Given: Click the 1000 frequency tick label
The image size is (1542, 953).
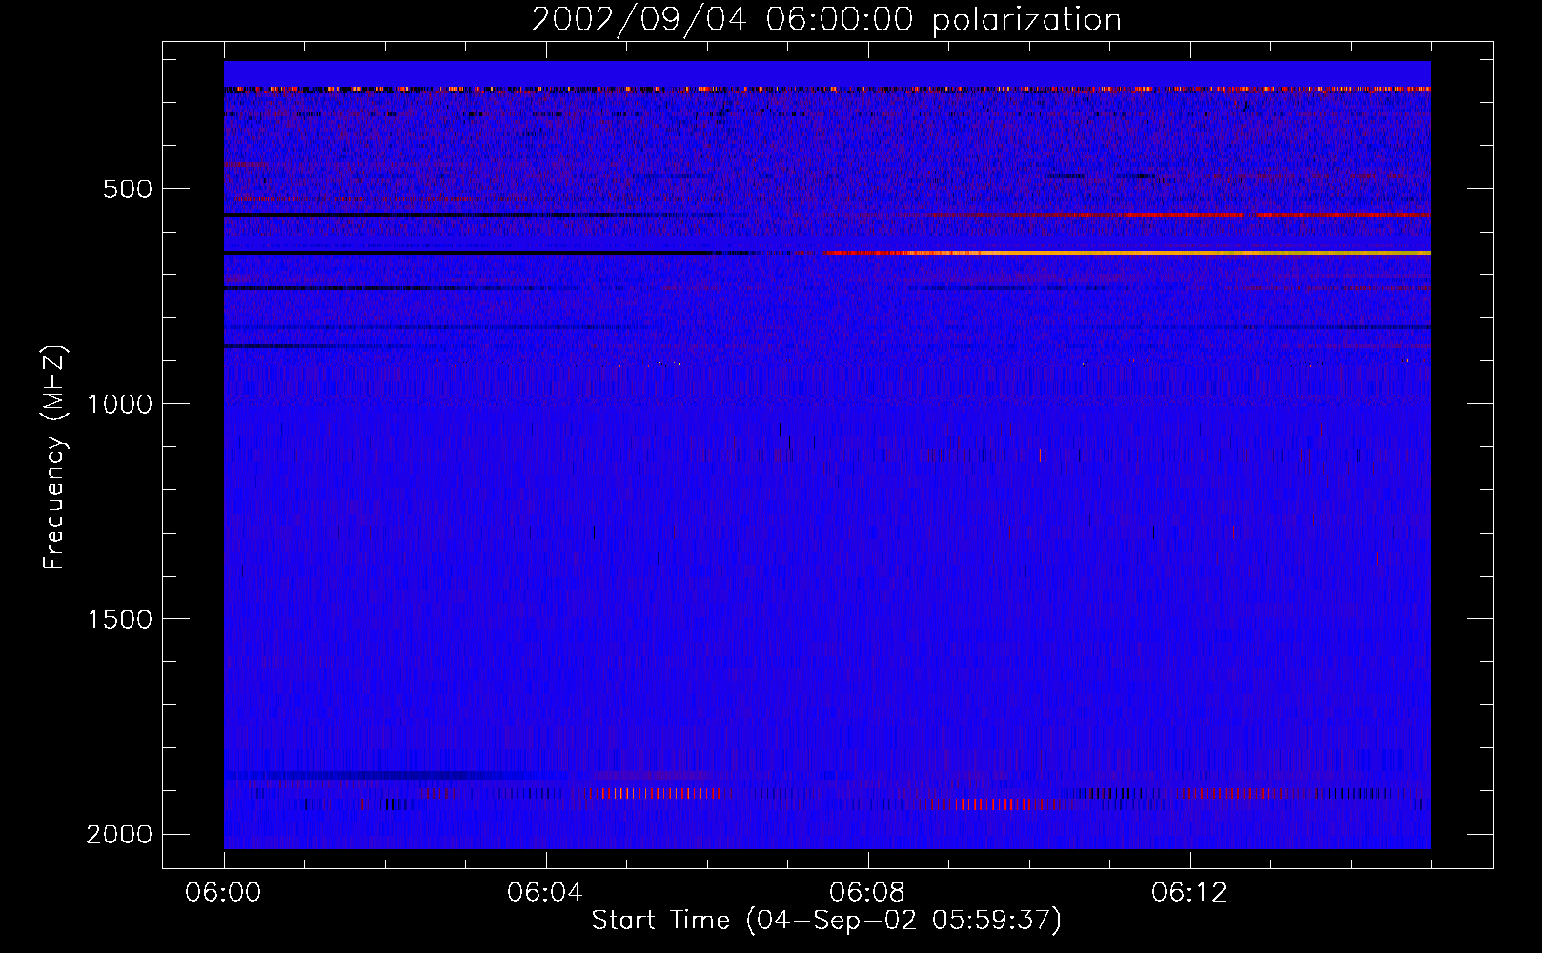Looking at the screenshot, I should point(119,404).
